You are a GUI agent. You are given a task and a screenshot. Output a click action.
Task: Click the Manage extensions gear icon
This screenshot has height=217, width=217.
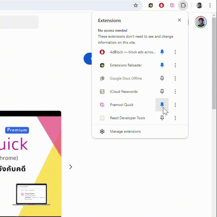102,131
